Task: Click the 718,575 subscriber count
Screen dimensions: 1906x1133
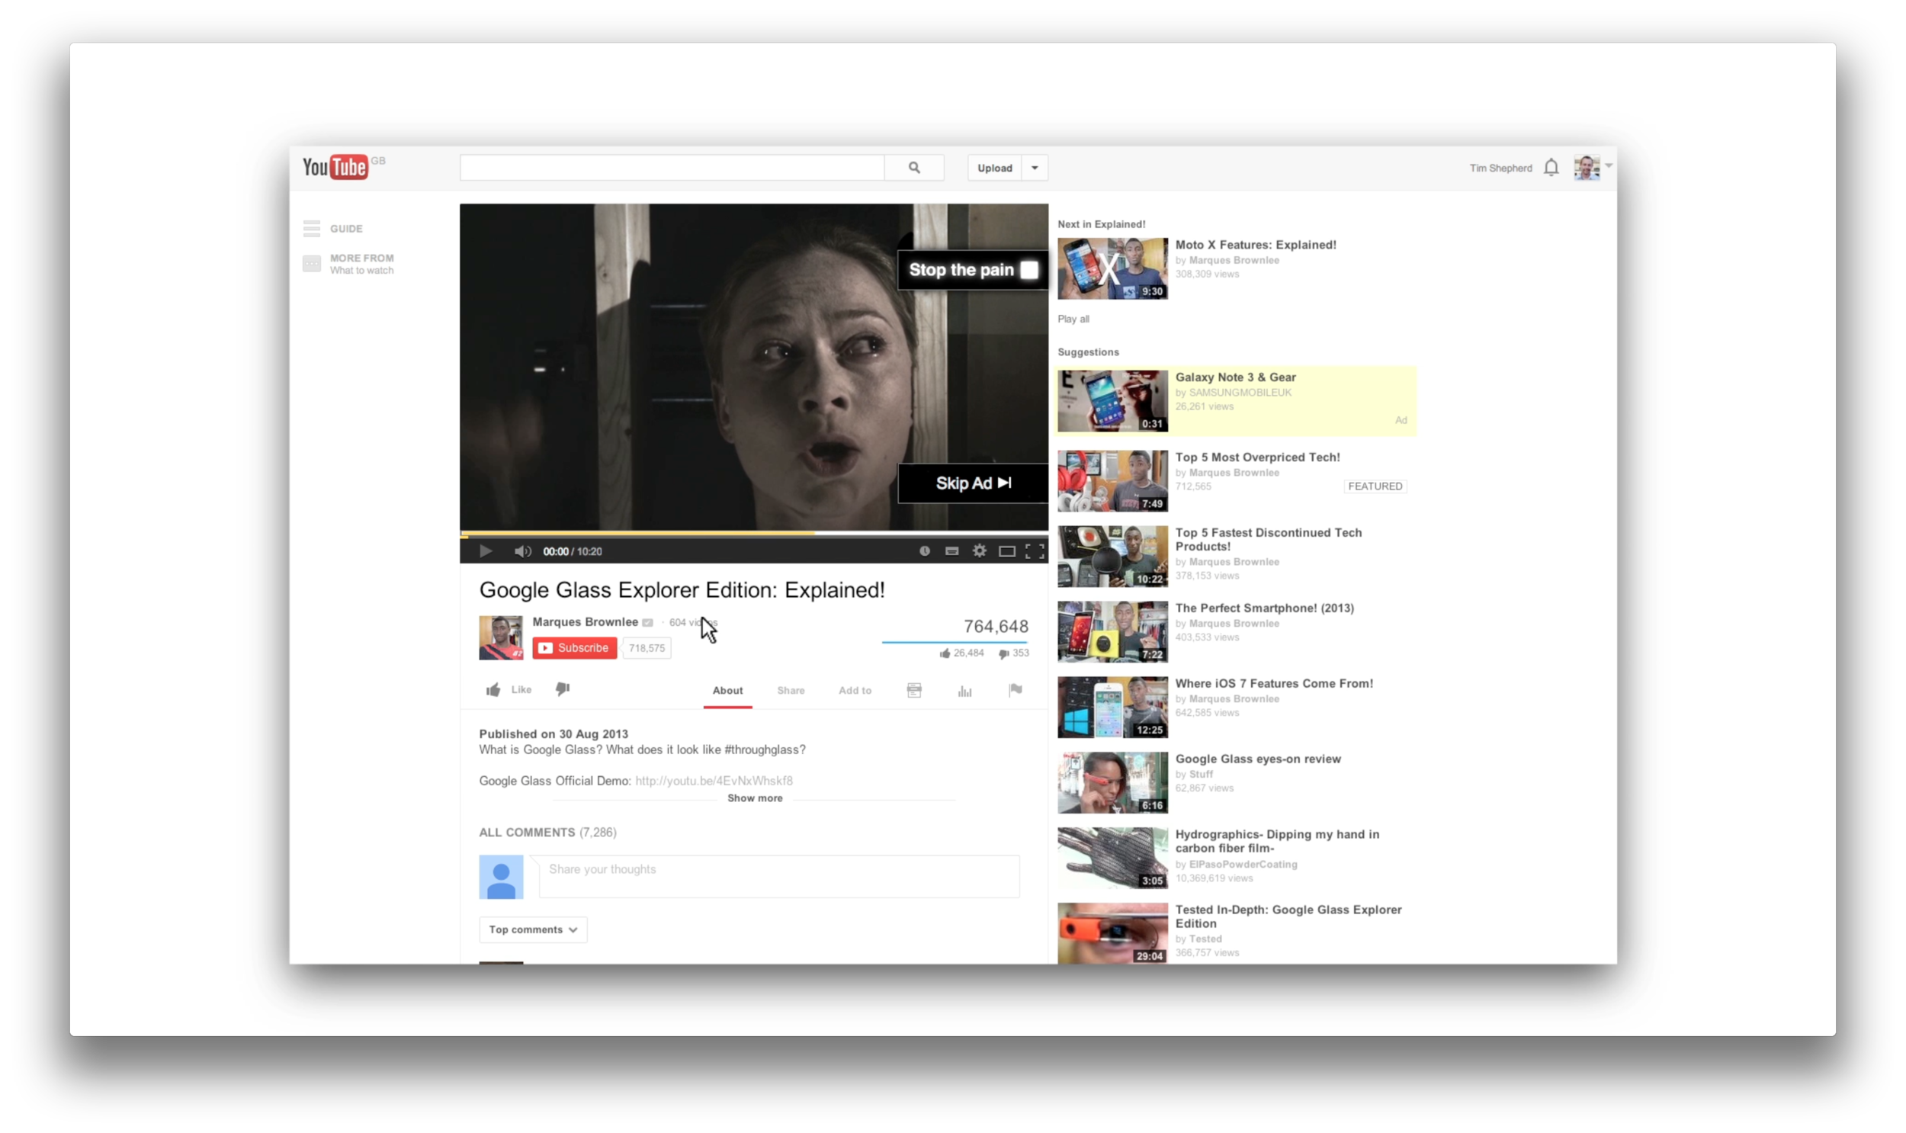Action: 646,648
